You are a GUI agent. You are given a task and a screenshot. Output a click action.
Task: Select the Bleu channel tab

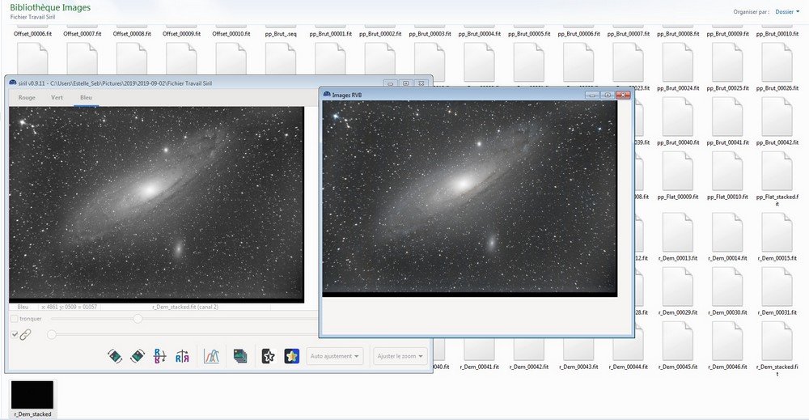tap(87, 98)
